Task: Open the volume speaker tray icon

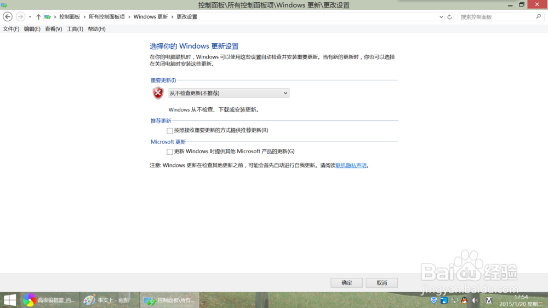Action: tap(475, 300)
